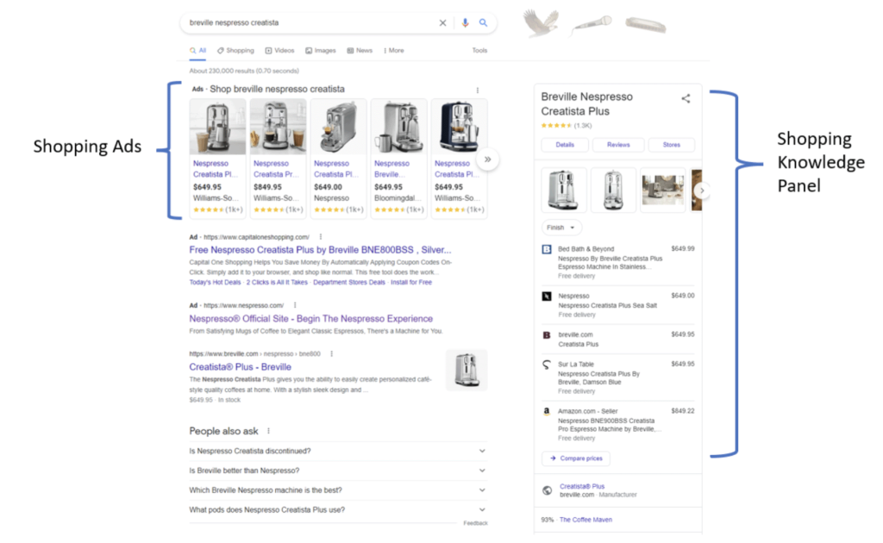Expand "Which Breville Nespresso machine is the best?"
The height and width of the screenshot is (543, 883).
pyautogui.click(x=338, y=490)
